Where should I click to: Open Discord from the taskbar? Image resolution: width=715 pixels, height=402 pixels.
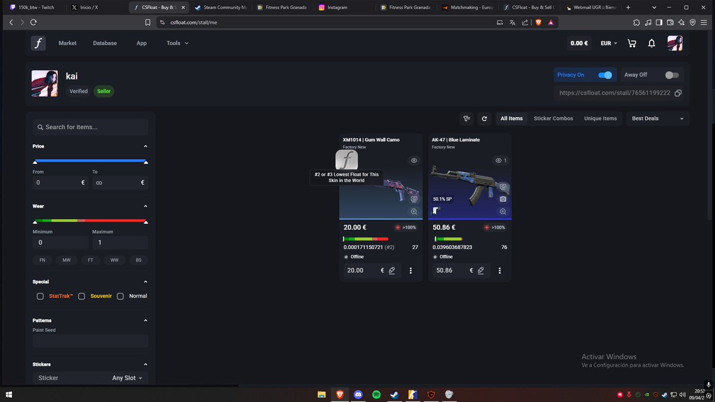[x=358, y=394]
